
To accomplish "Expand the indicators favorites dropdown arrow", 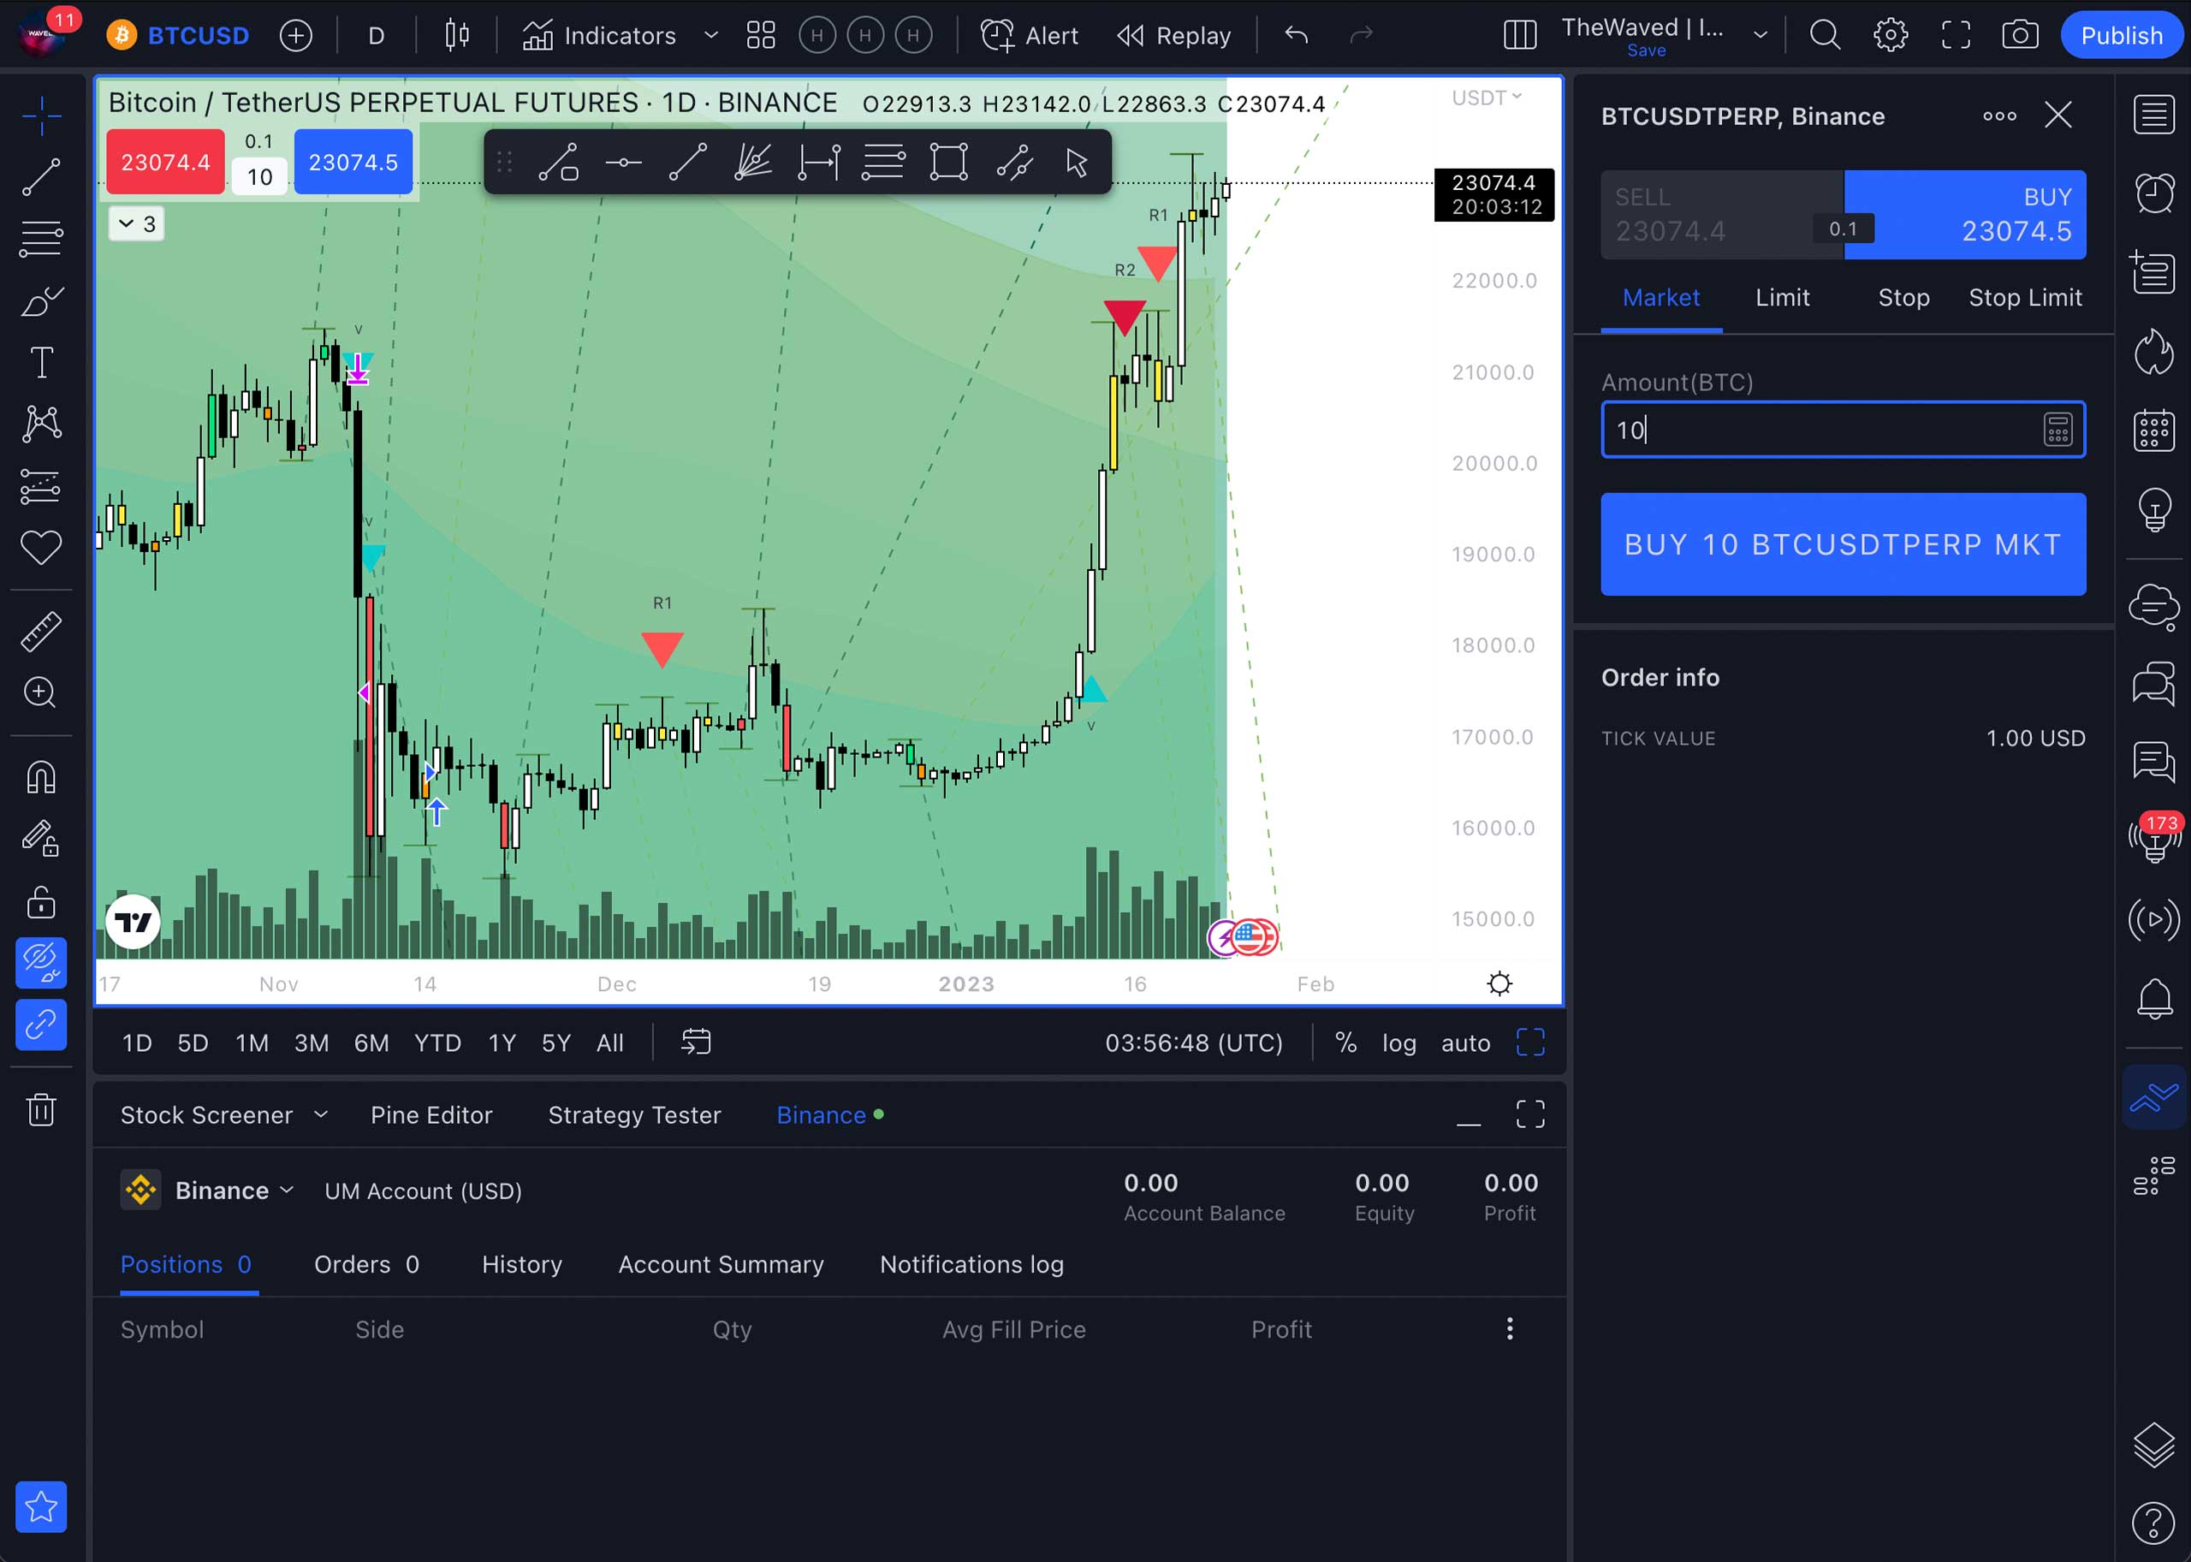I will click(x=710, y=36).
